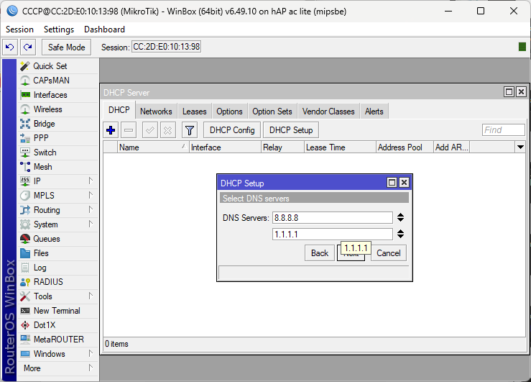Click the Session address field
531x382 pixels.
click(x=166, y=47)
